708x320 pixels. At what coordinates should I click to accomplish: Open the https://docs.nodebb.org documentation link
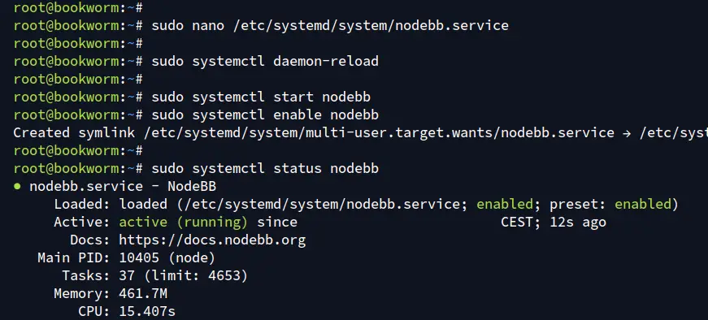coord(212,240)
